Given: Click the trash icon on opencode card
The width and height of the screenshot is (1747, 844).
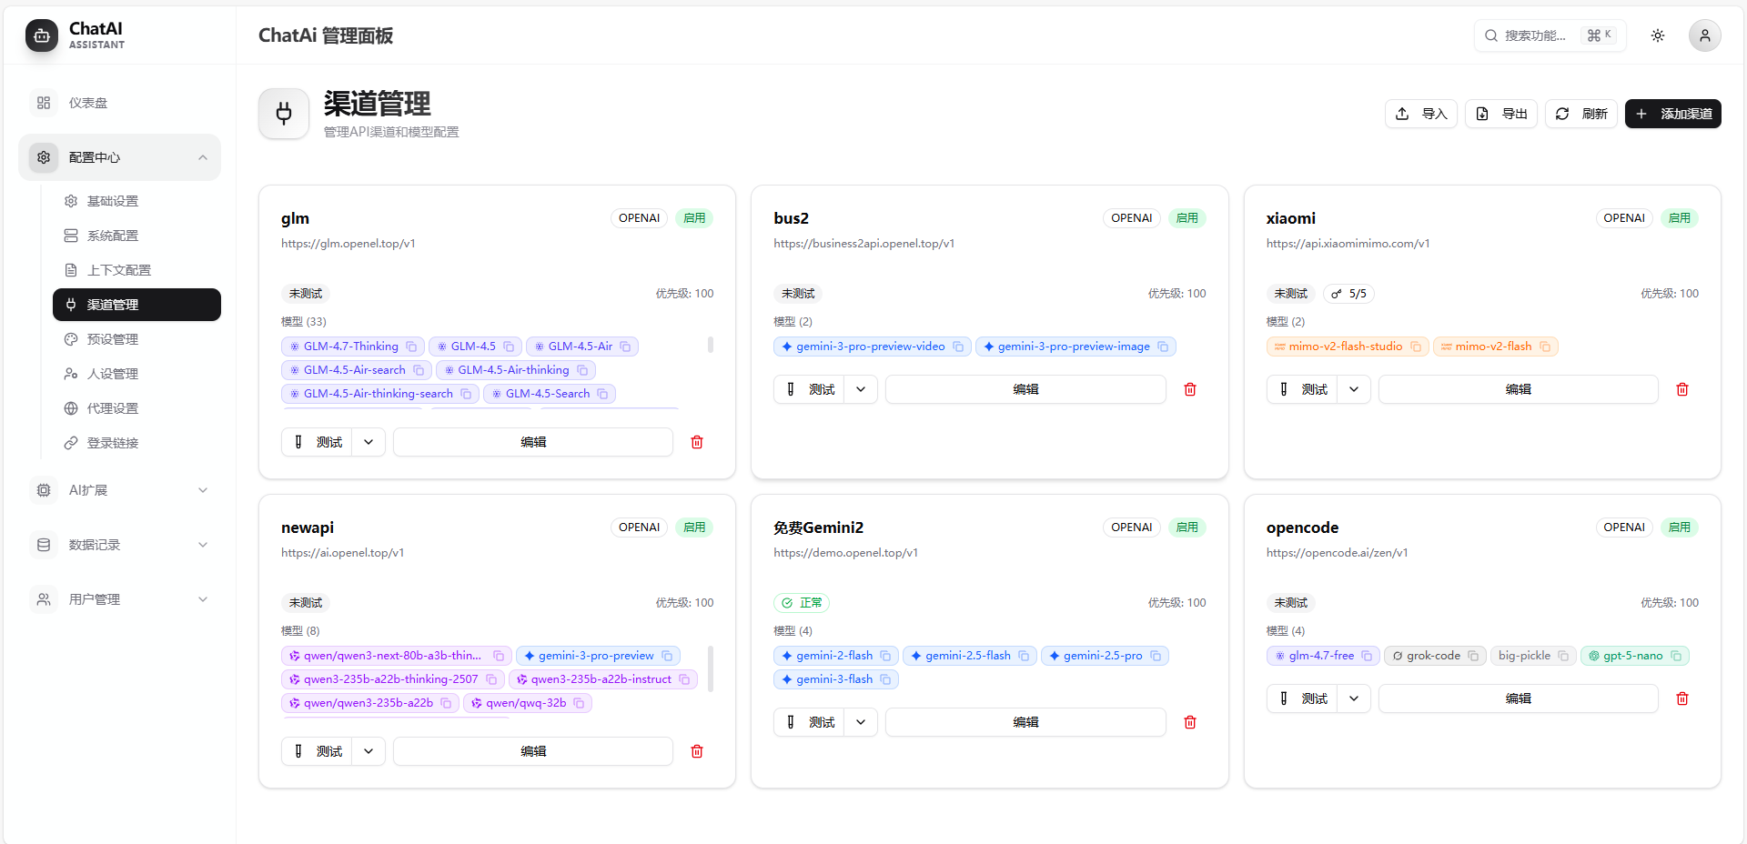Looking at the screenshot, I should tap(1681, 698).
